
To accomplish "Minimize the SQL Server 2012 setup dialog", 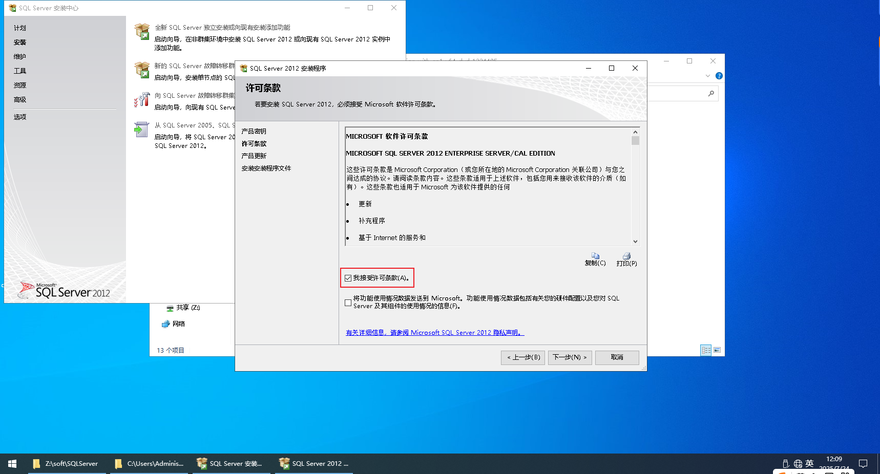I will coord(589,68).
